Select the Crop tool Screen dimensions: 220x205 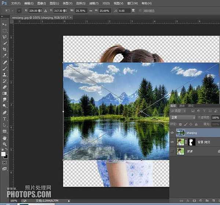(x=5, y=49)
